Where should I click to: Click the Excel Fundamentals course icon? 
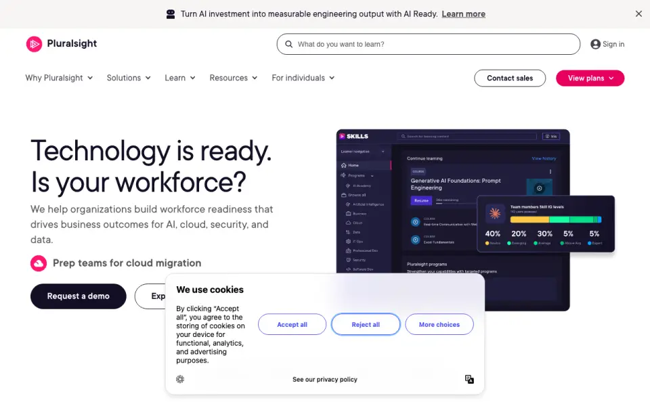pyautogui.click(x=415, y=240)
